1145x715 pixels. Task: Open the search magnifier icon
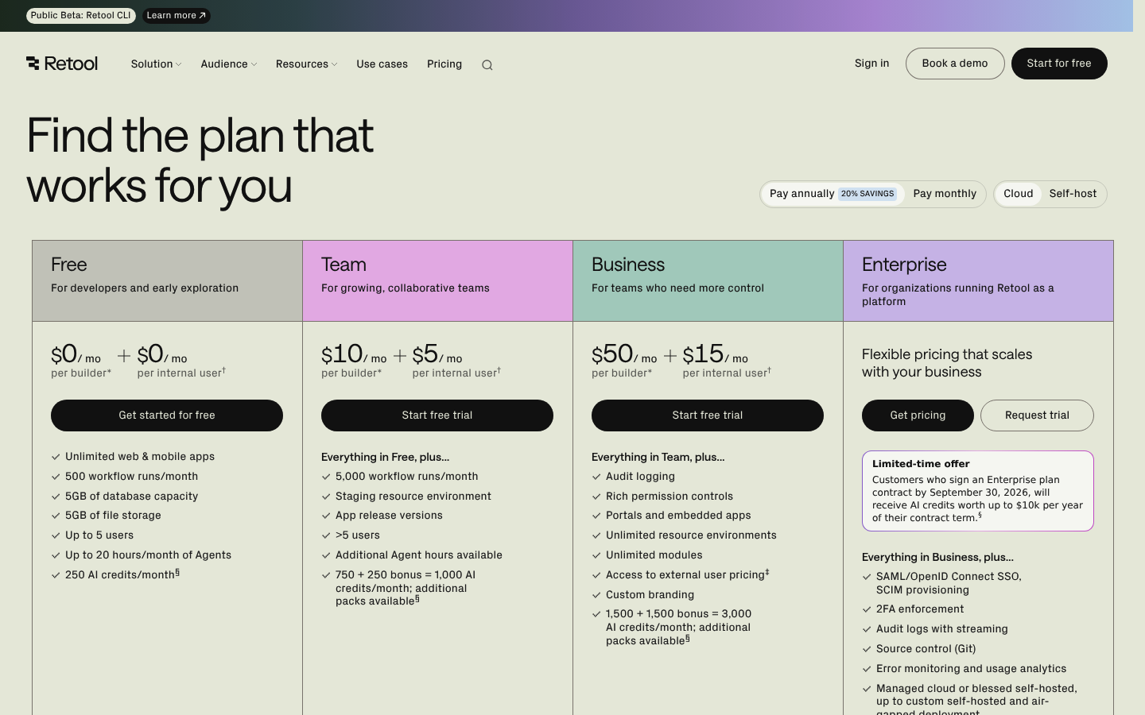487,65
